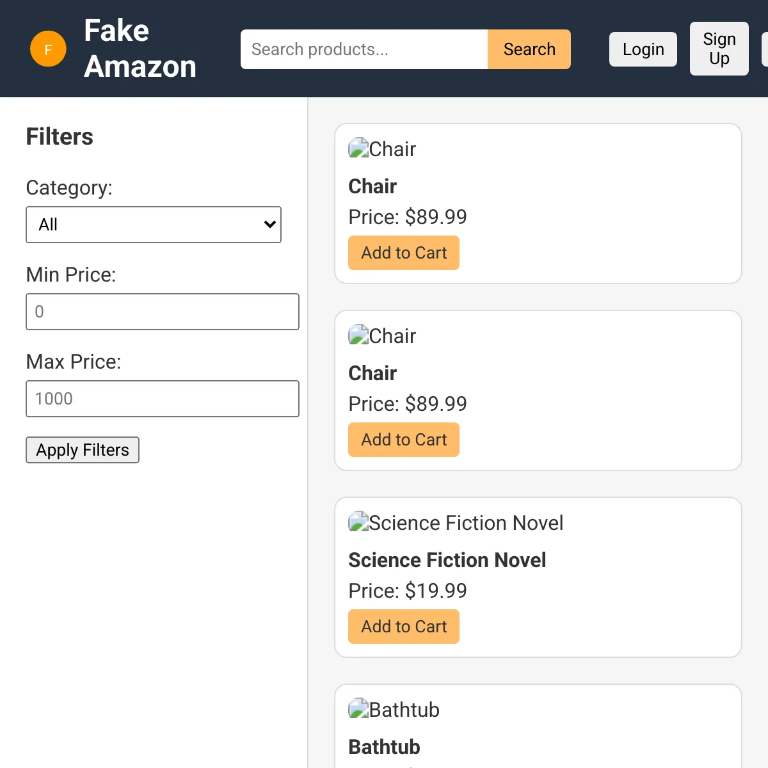Open the Login page

643,49
